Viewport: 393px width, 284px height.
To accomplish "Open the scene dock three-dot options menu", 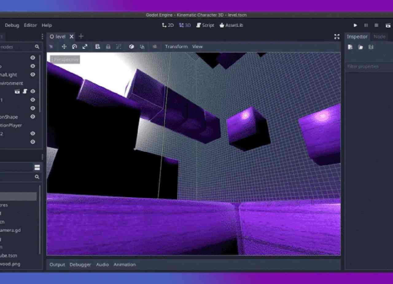I will [x=42, y=37].
